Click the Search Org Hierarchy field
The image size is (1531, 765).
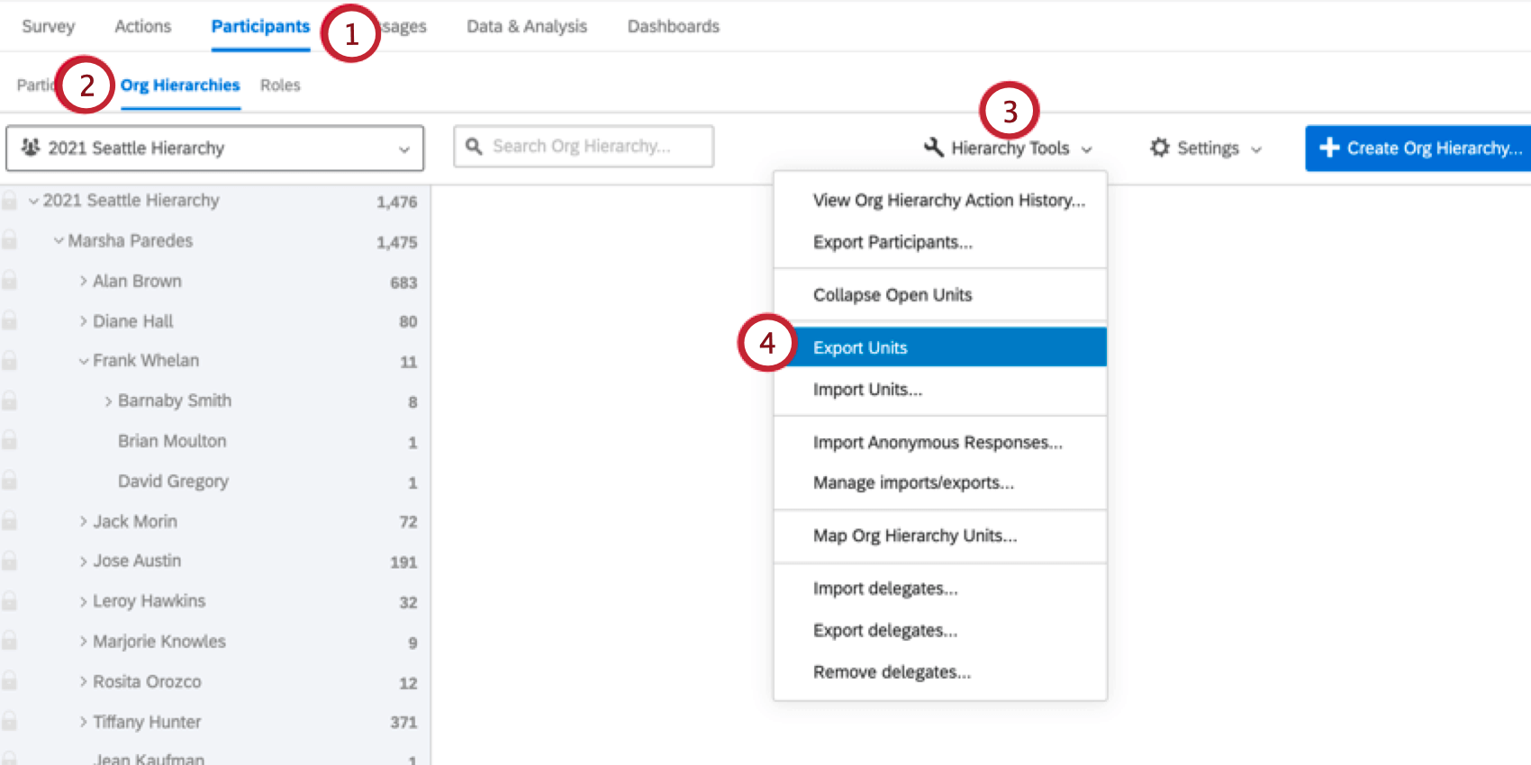point(594,146)
